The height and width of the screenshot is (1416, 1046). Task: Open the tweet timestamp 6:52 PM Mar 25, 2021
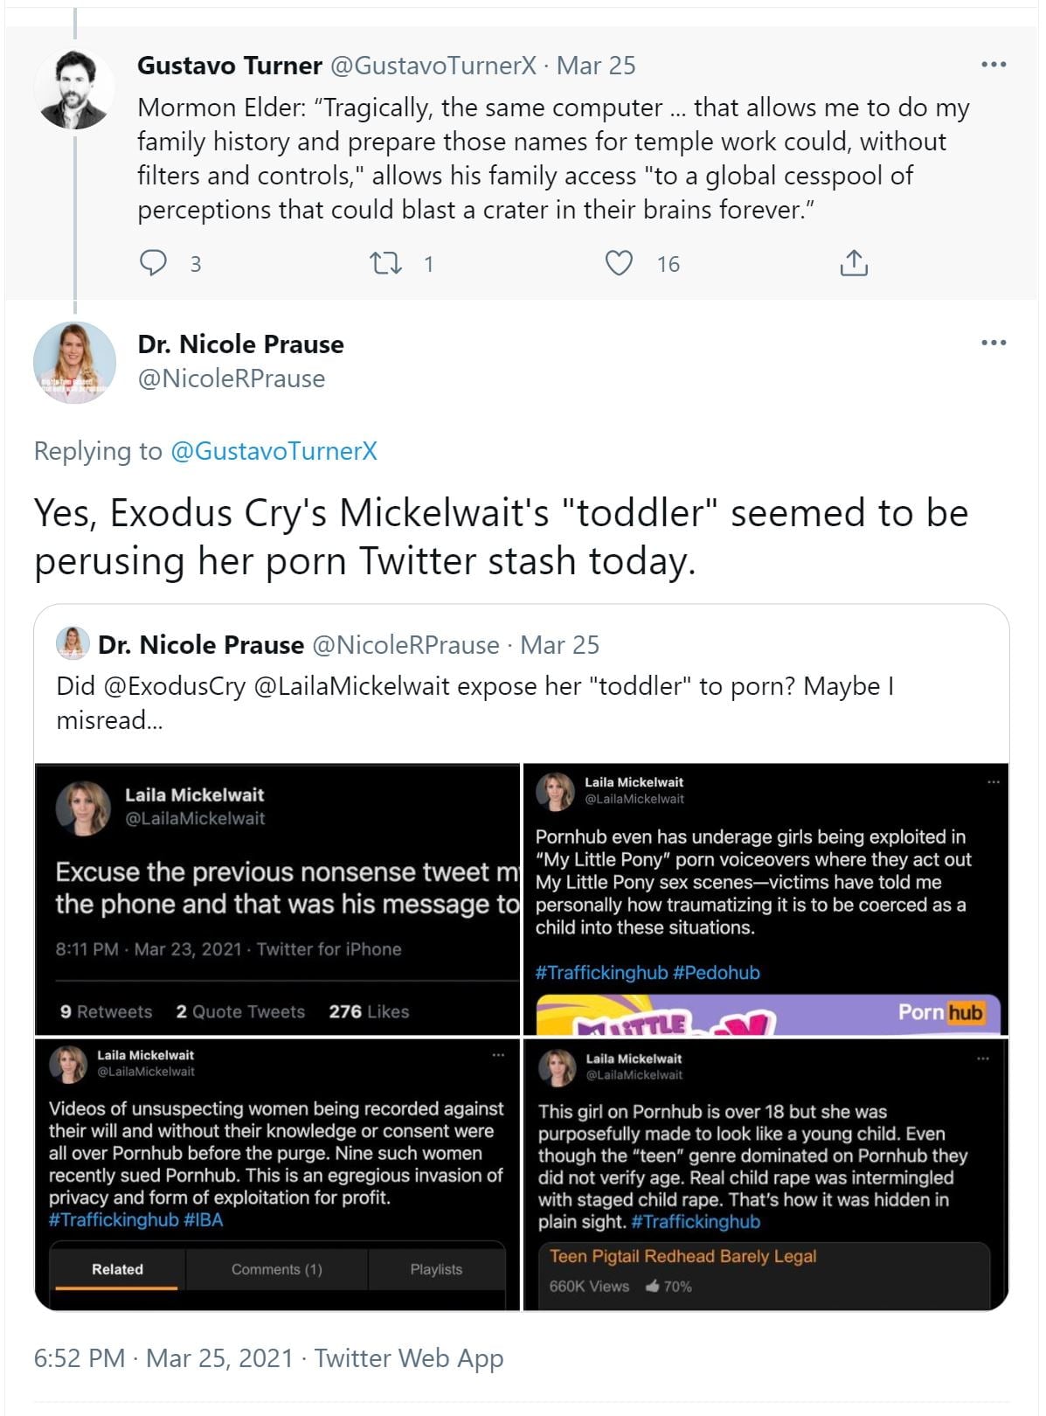(x=163, y=1358)
